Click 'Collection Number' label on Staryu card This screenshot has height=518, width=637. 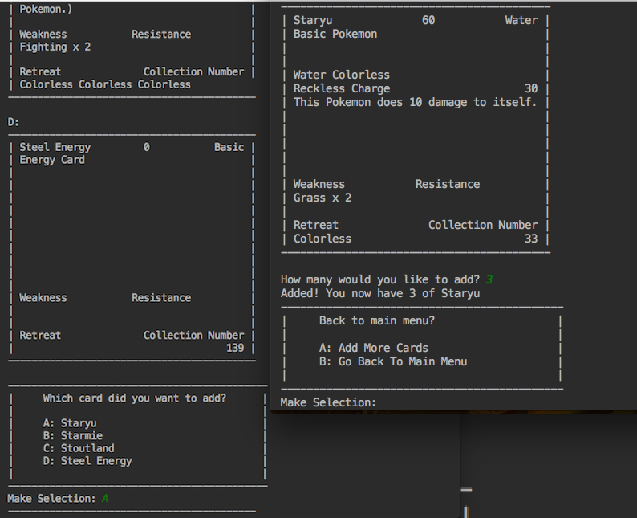(483, 225)
